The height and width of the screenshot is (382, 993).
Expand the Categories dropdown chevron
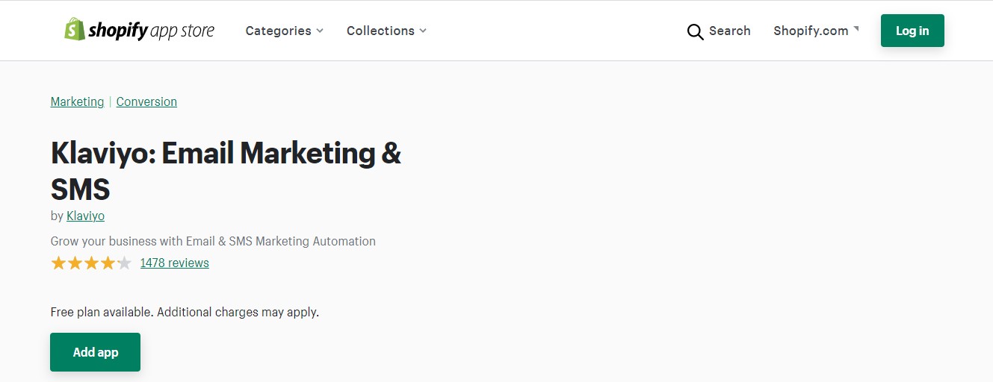click(320, 31)
